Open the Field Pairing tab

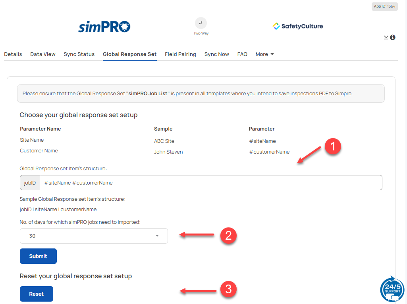coord(180,54)
